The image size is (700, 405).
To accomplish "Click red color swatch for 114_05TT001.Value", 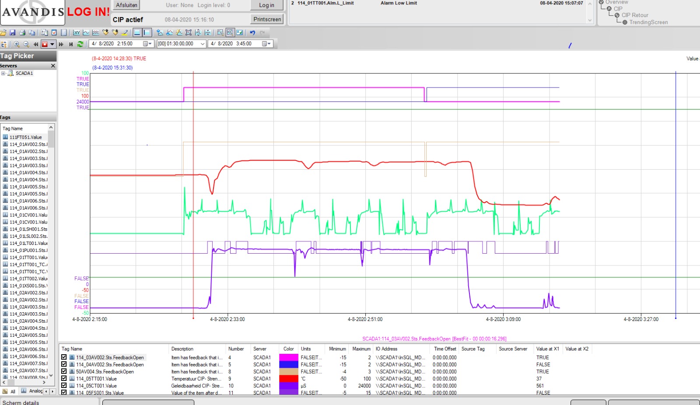I will (289, 378).
